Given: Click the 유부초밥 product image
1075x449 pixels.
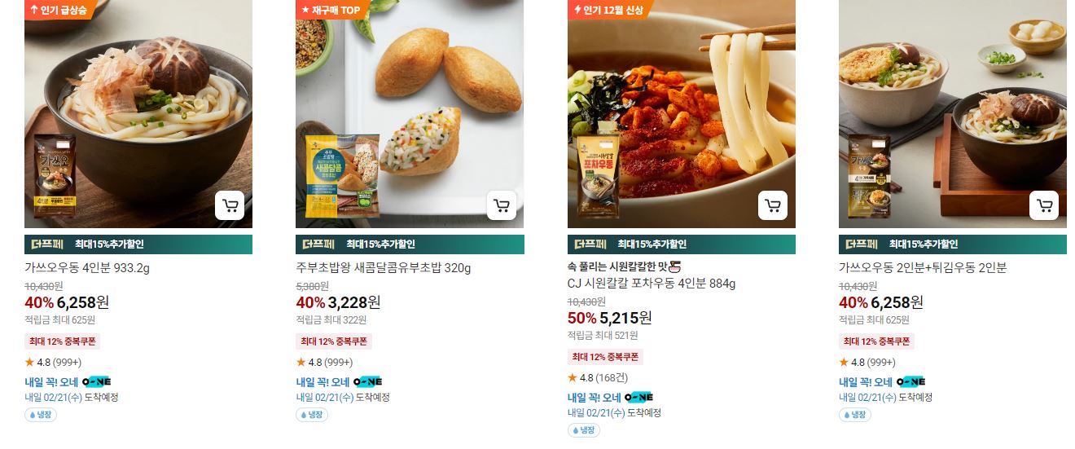Looking at the screenshot, I should point(410,114).
